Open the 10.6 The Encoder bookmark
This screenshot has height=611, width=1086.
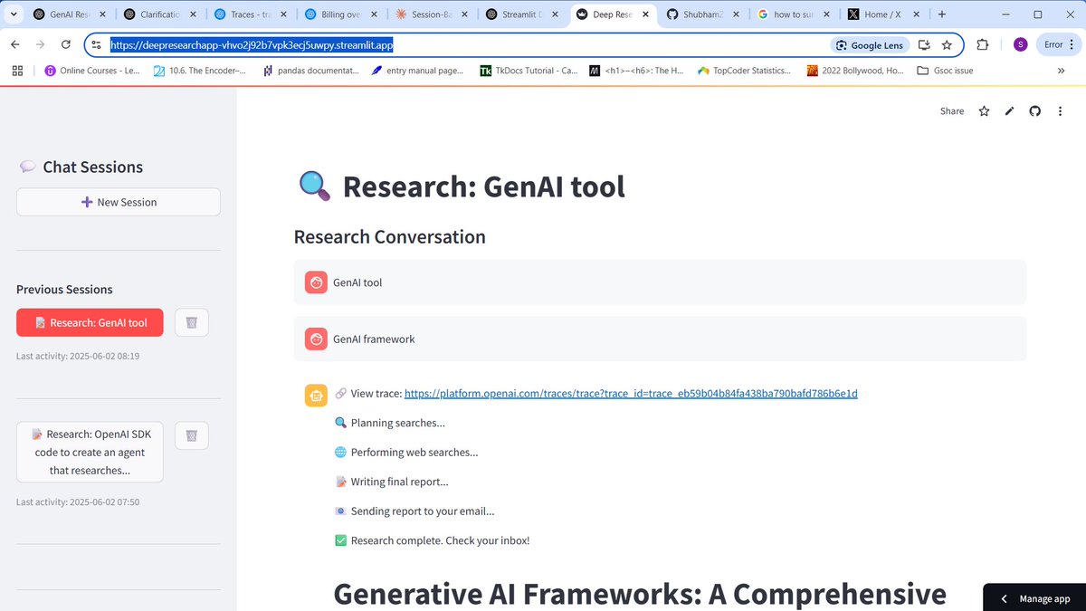[199, 70]
